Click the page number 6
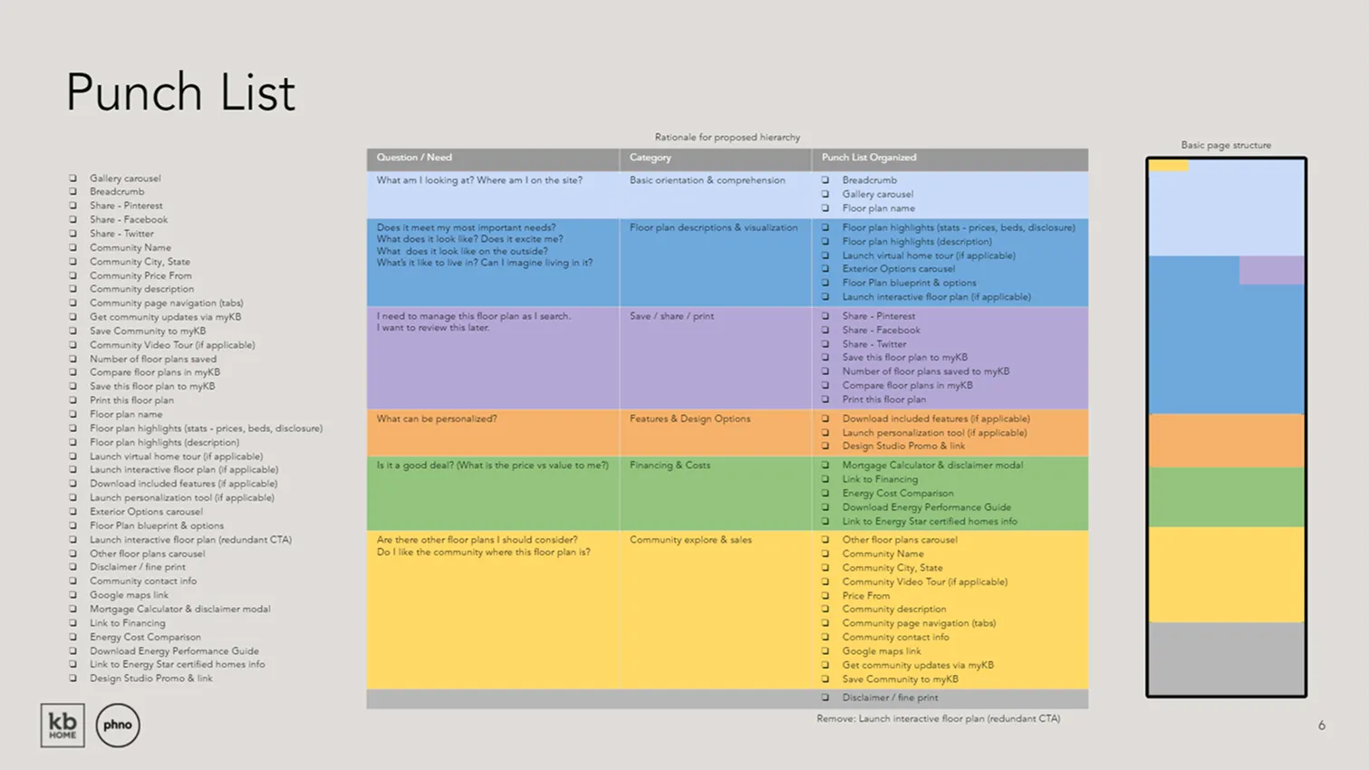 tap(1321, 725)
